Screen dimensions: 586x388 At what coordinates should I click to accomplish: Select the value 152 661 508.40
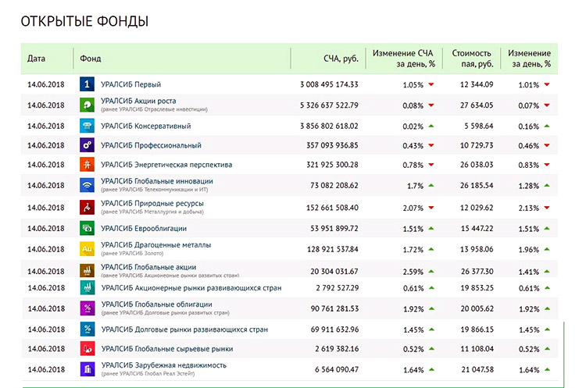tap(332, 208)
